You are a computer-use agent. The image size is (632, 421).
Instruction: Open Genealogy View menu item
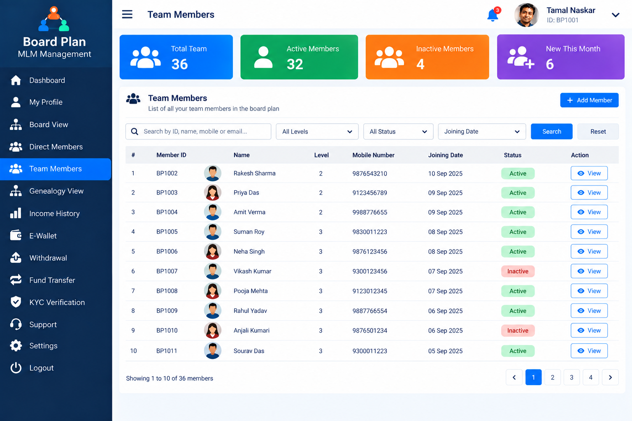click(x=56, y=191)
